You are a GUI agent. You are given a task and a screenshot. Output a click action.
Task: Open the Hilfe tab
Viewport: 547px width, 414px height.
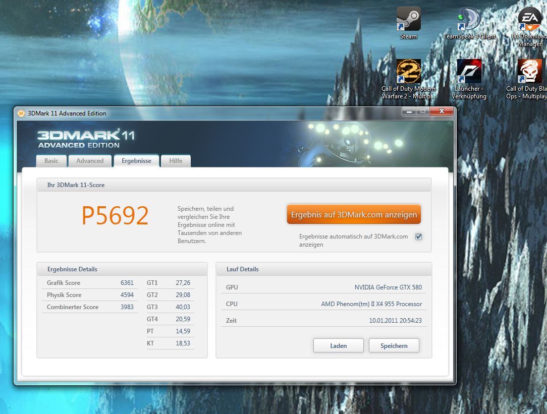[x=176, y=161]
